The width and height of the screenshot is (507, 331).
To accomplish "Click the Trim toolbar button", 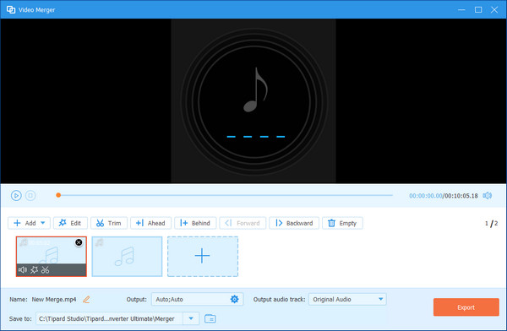I will pyautogui.click(x=109, y=223).
